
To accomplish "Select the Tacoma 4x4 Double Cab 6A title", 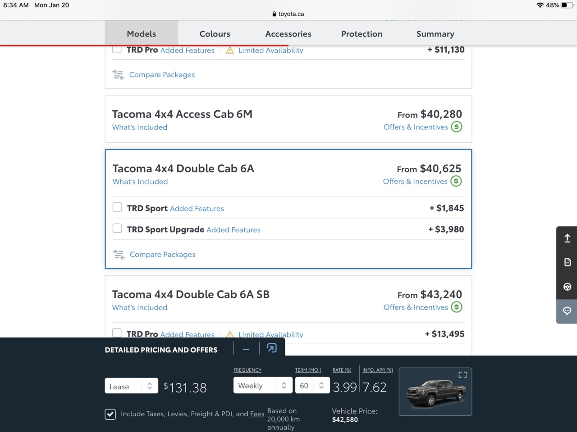I will pyautogui.click(x=183, y=169).
